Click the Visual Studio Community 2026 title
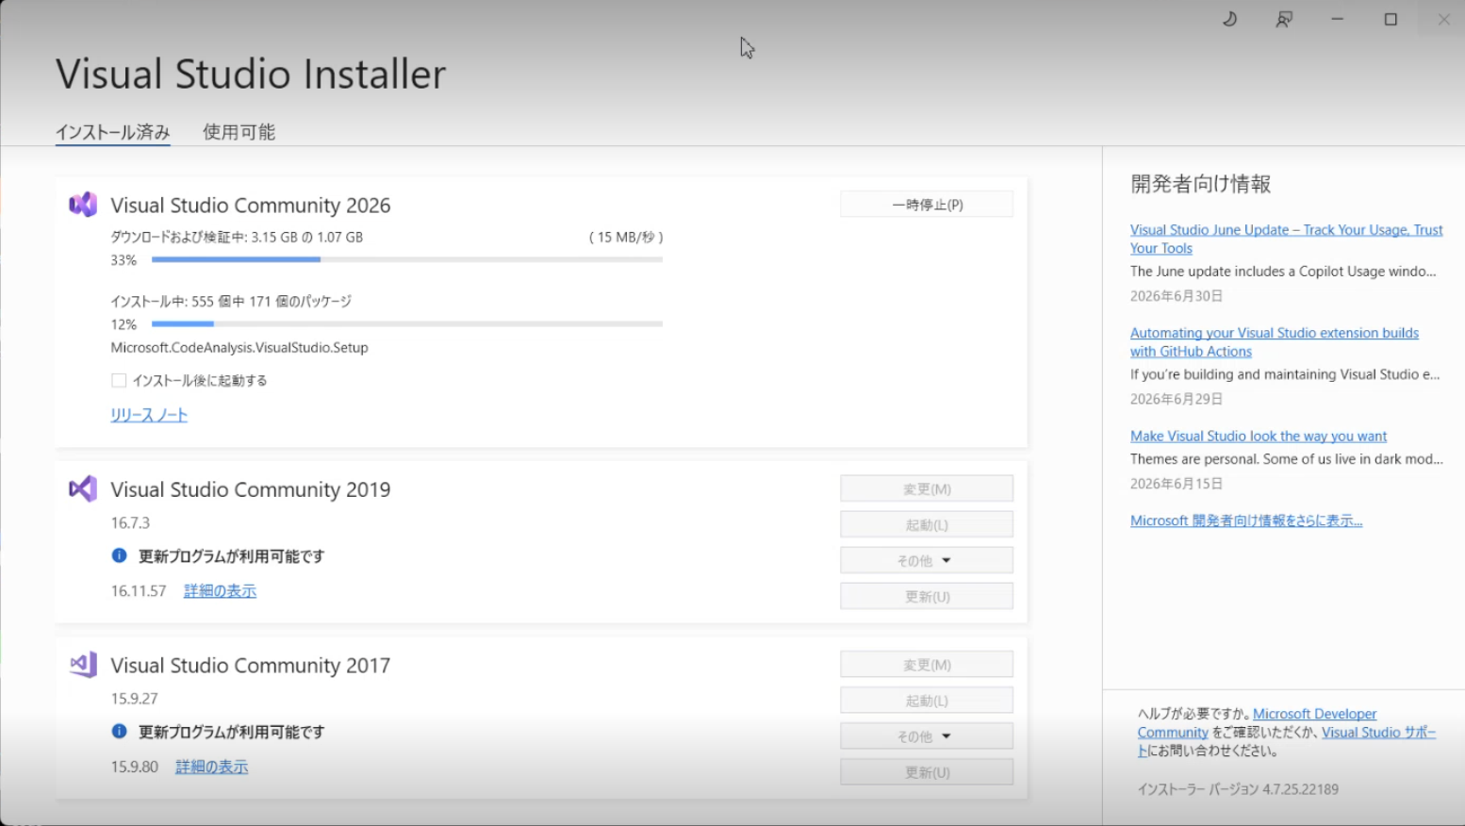This screenshot has width=1465, height=826. pos(251,206)
